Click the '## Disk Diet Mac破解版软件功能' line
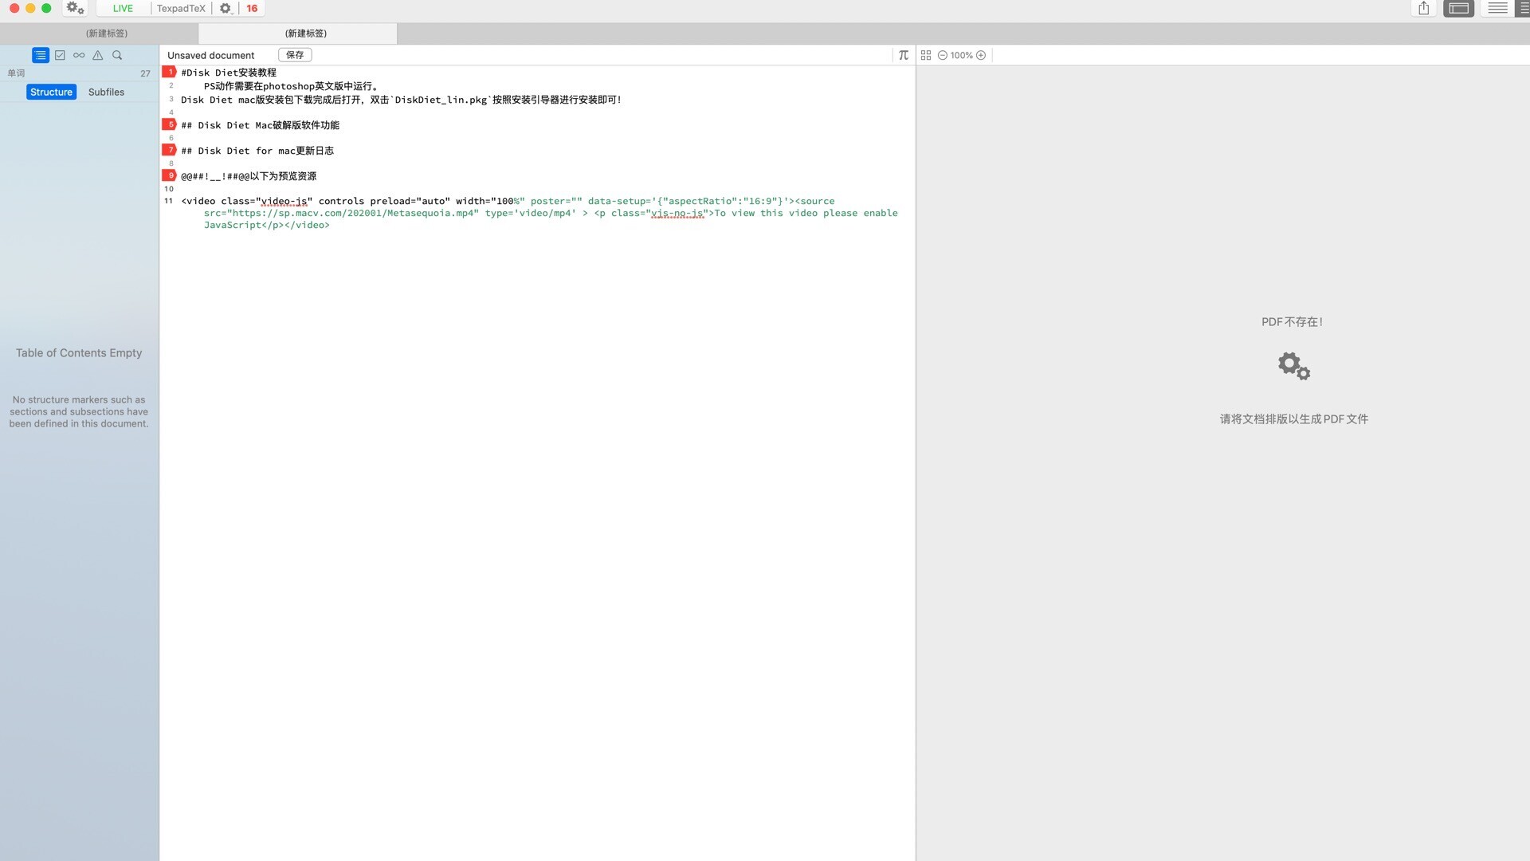This screenshot has height=861, width=1530. click(x=260, y=125)
